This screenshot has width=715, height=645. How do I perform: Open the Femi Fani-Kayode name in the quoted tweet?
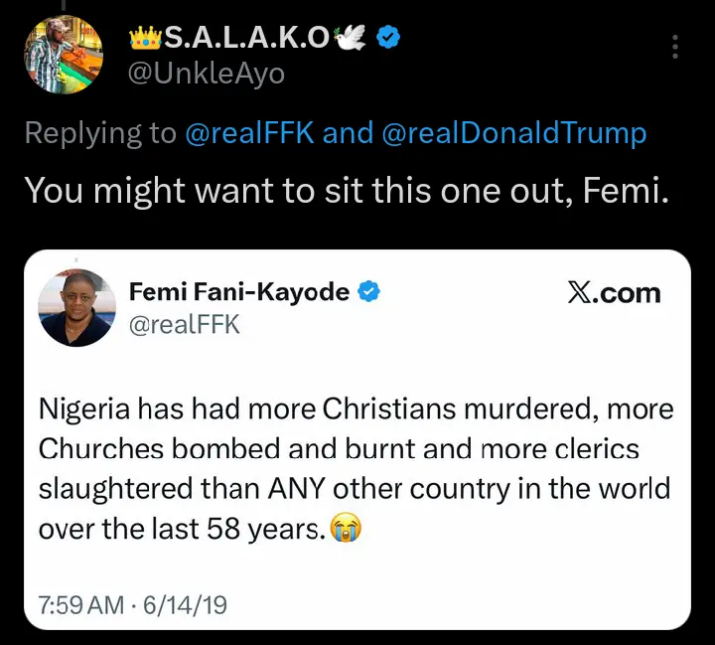pos(239,292)
